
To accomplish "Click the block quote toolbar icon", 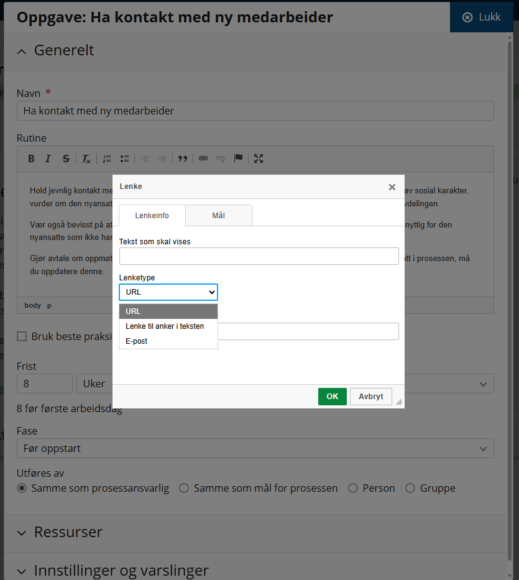I will [x=183, y=159].
